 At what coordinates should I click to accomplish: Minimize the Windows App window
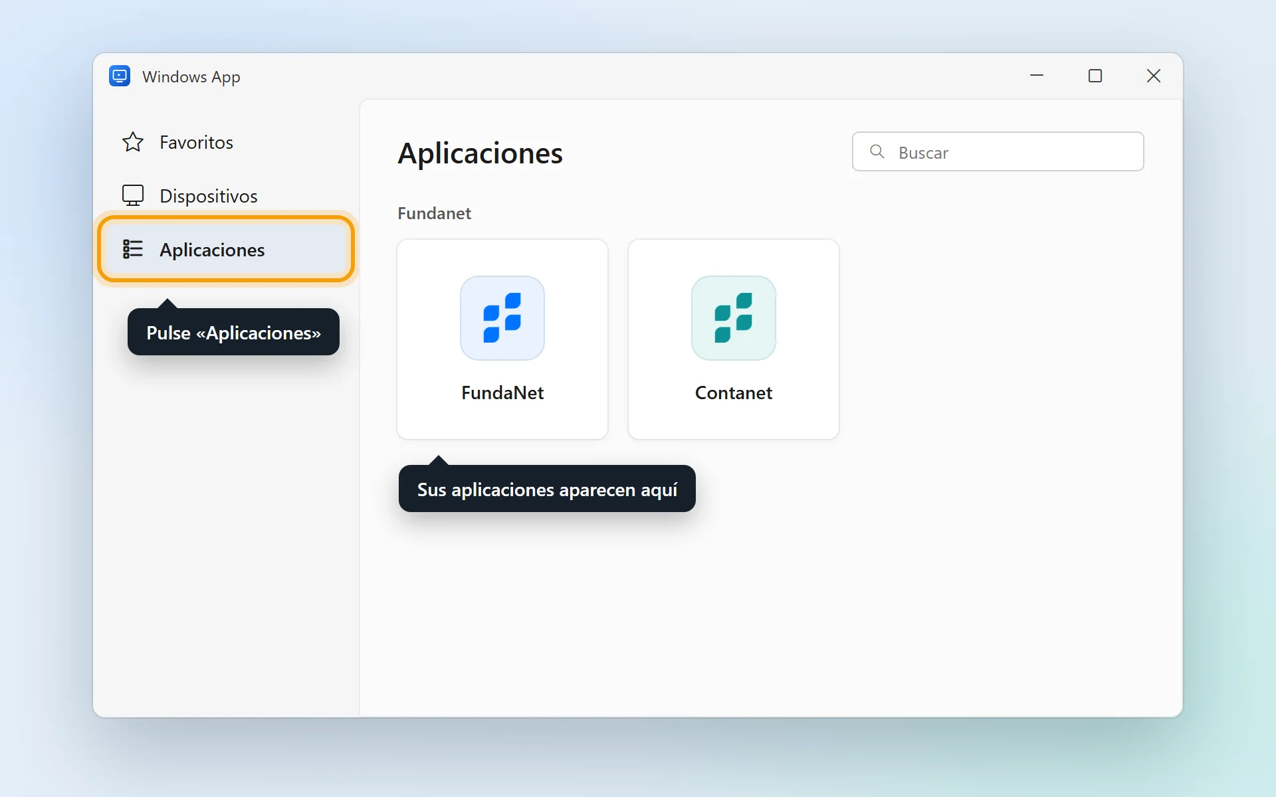(x=1037, y=76)
